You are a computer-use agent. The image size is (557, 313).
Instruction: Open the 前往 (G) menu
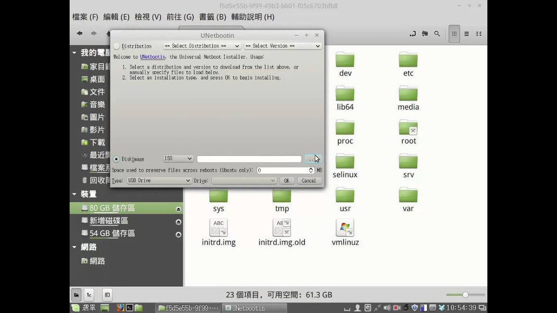180,17
